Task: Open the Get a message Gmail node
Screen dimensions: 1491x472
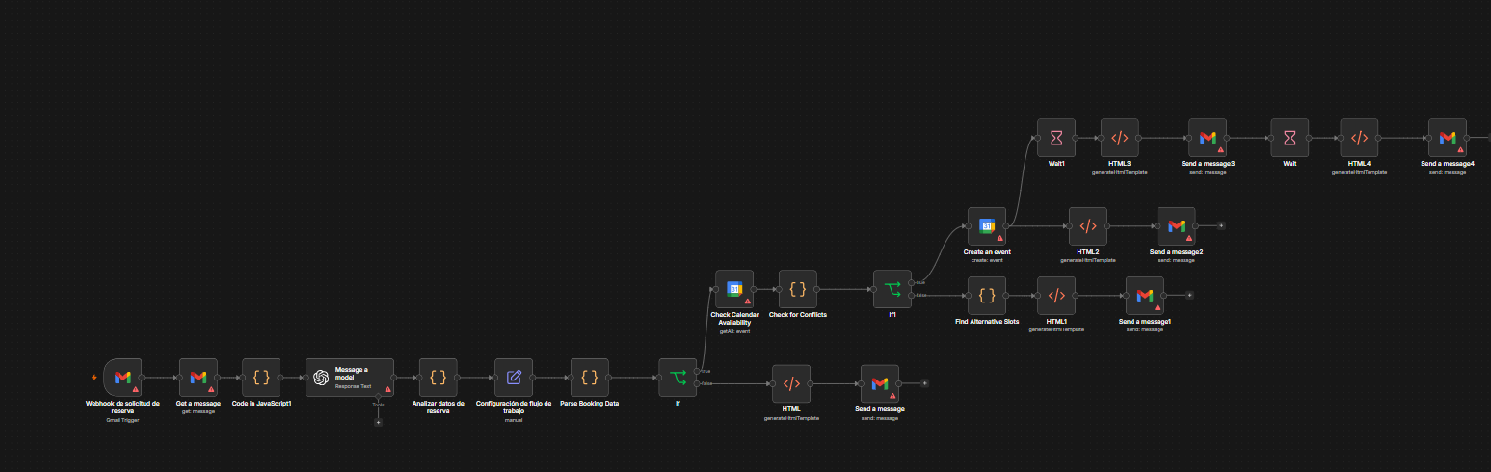Action: [199, 378]
